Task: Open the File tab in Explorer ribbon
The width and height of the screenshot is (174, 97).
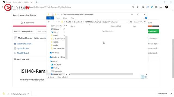Action: pos(50,18)
